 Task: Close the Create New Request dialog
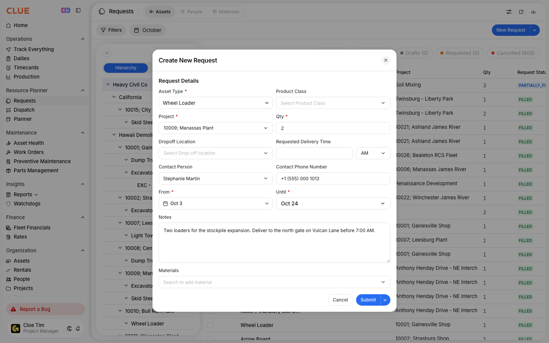coord(386,60)
